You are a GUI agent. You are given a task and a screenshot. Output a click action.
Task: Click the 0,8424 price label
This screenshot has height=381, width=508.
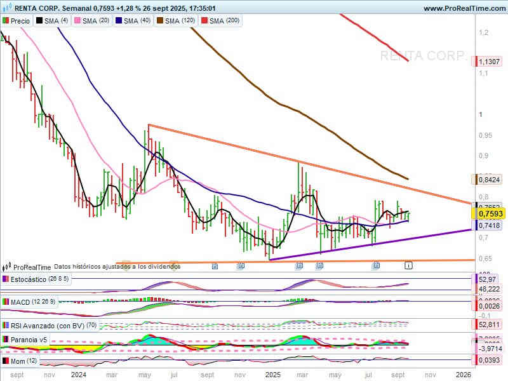click(489, 180)
